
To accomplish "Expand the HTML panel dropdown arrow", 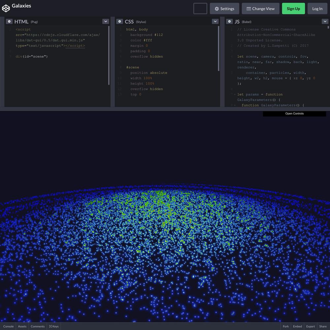I will (x=106, y=21).
